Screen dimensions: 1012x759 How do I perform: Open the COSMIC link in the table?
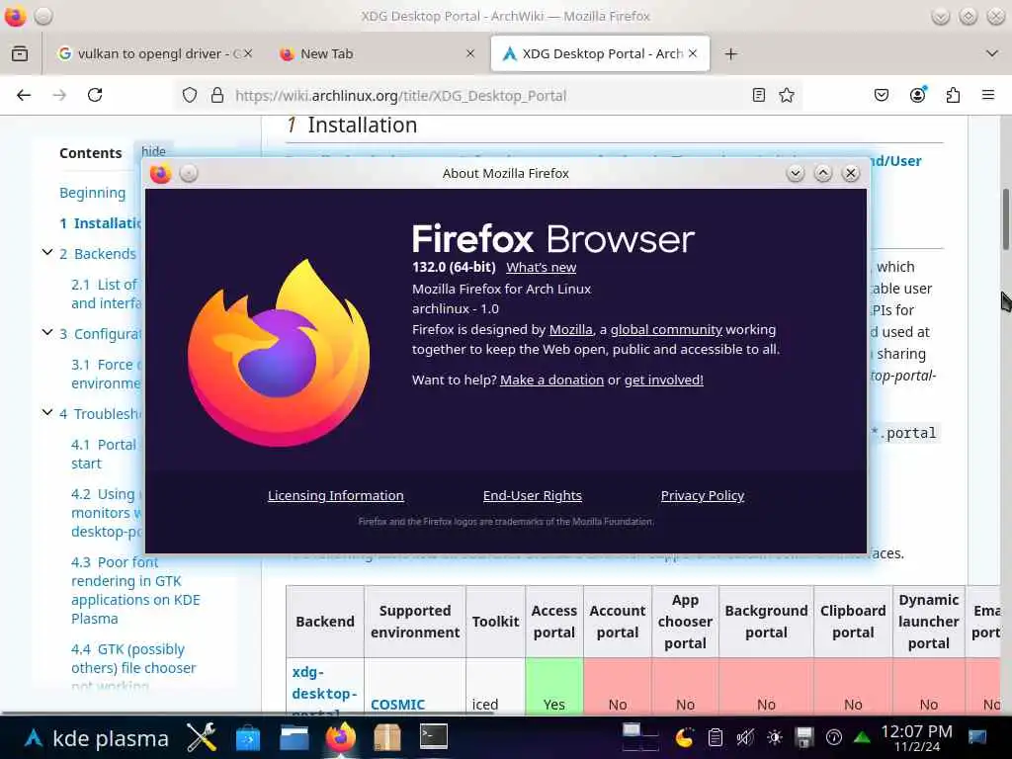397,705
